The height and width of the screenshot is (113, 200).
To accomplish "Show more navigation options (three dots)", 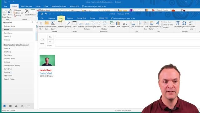I will [28, 106].
